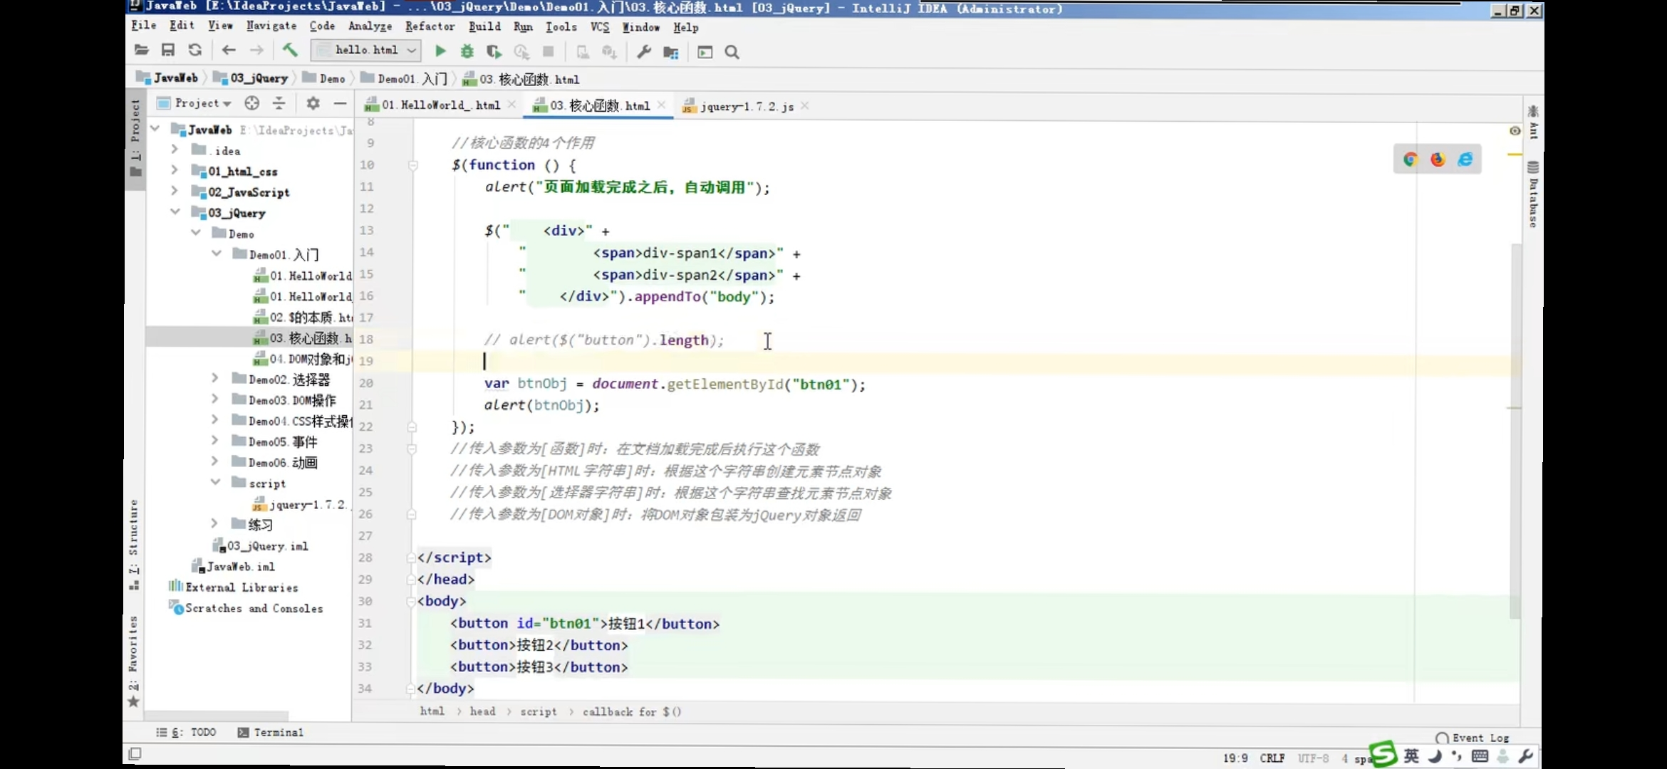
Task: Click the Run with Coverage icon
Action: 494,51
